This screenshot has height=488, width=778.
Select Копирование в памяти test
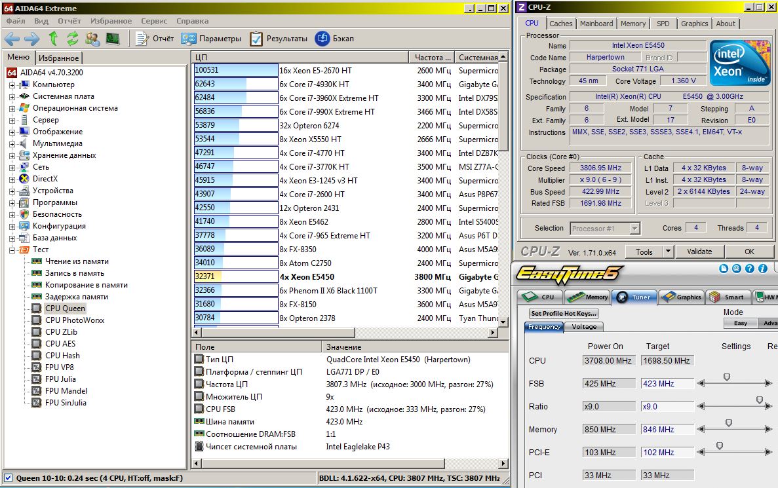point(87,285)
